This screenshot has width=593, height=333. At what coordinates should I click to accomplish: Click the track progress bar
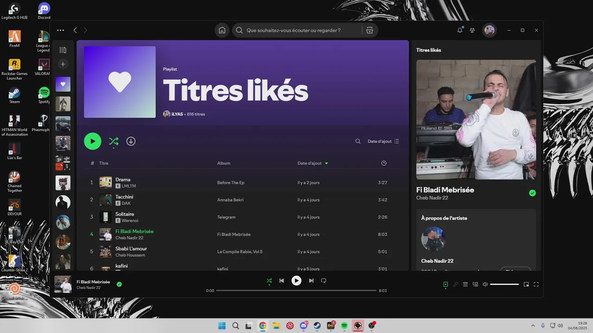(296, 290)
